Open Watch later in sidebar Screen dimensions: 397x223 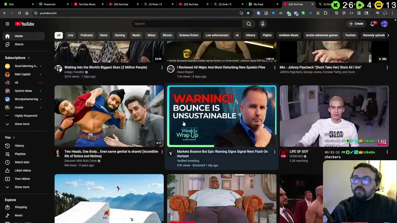[24, 162]
